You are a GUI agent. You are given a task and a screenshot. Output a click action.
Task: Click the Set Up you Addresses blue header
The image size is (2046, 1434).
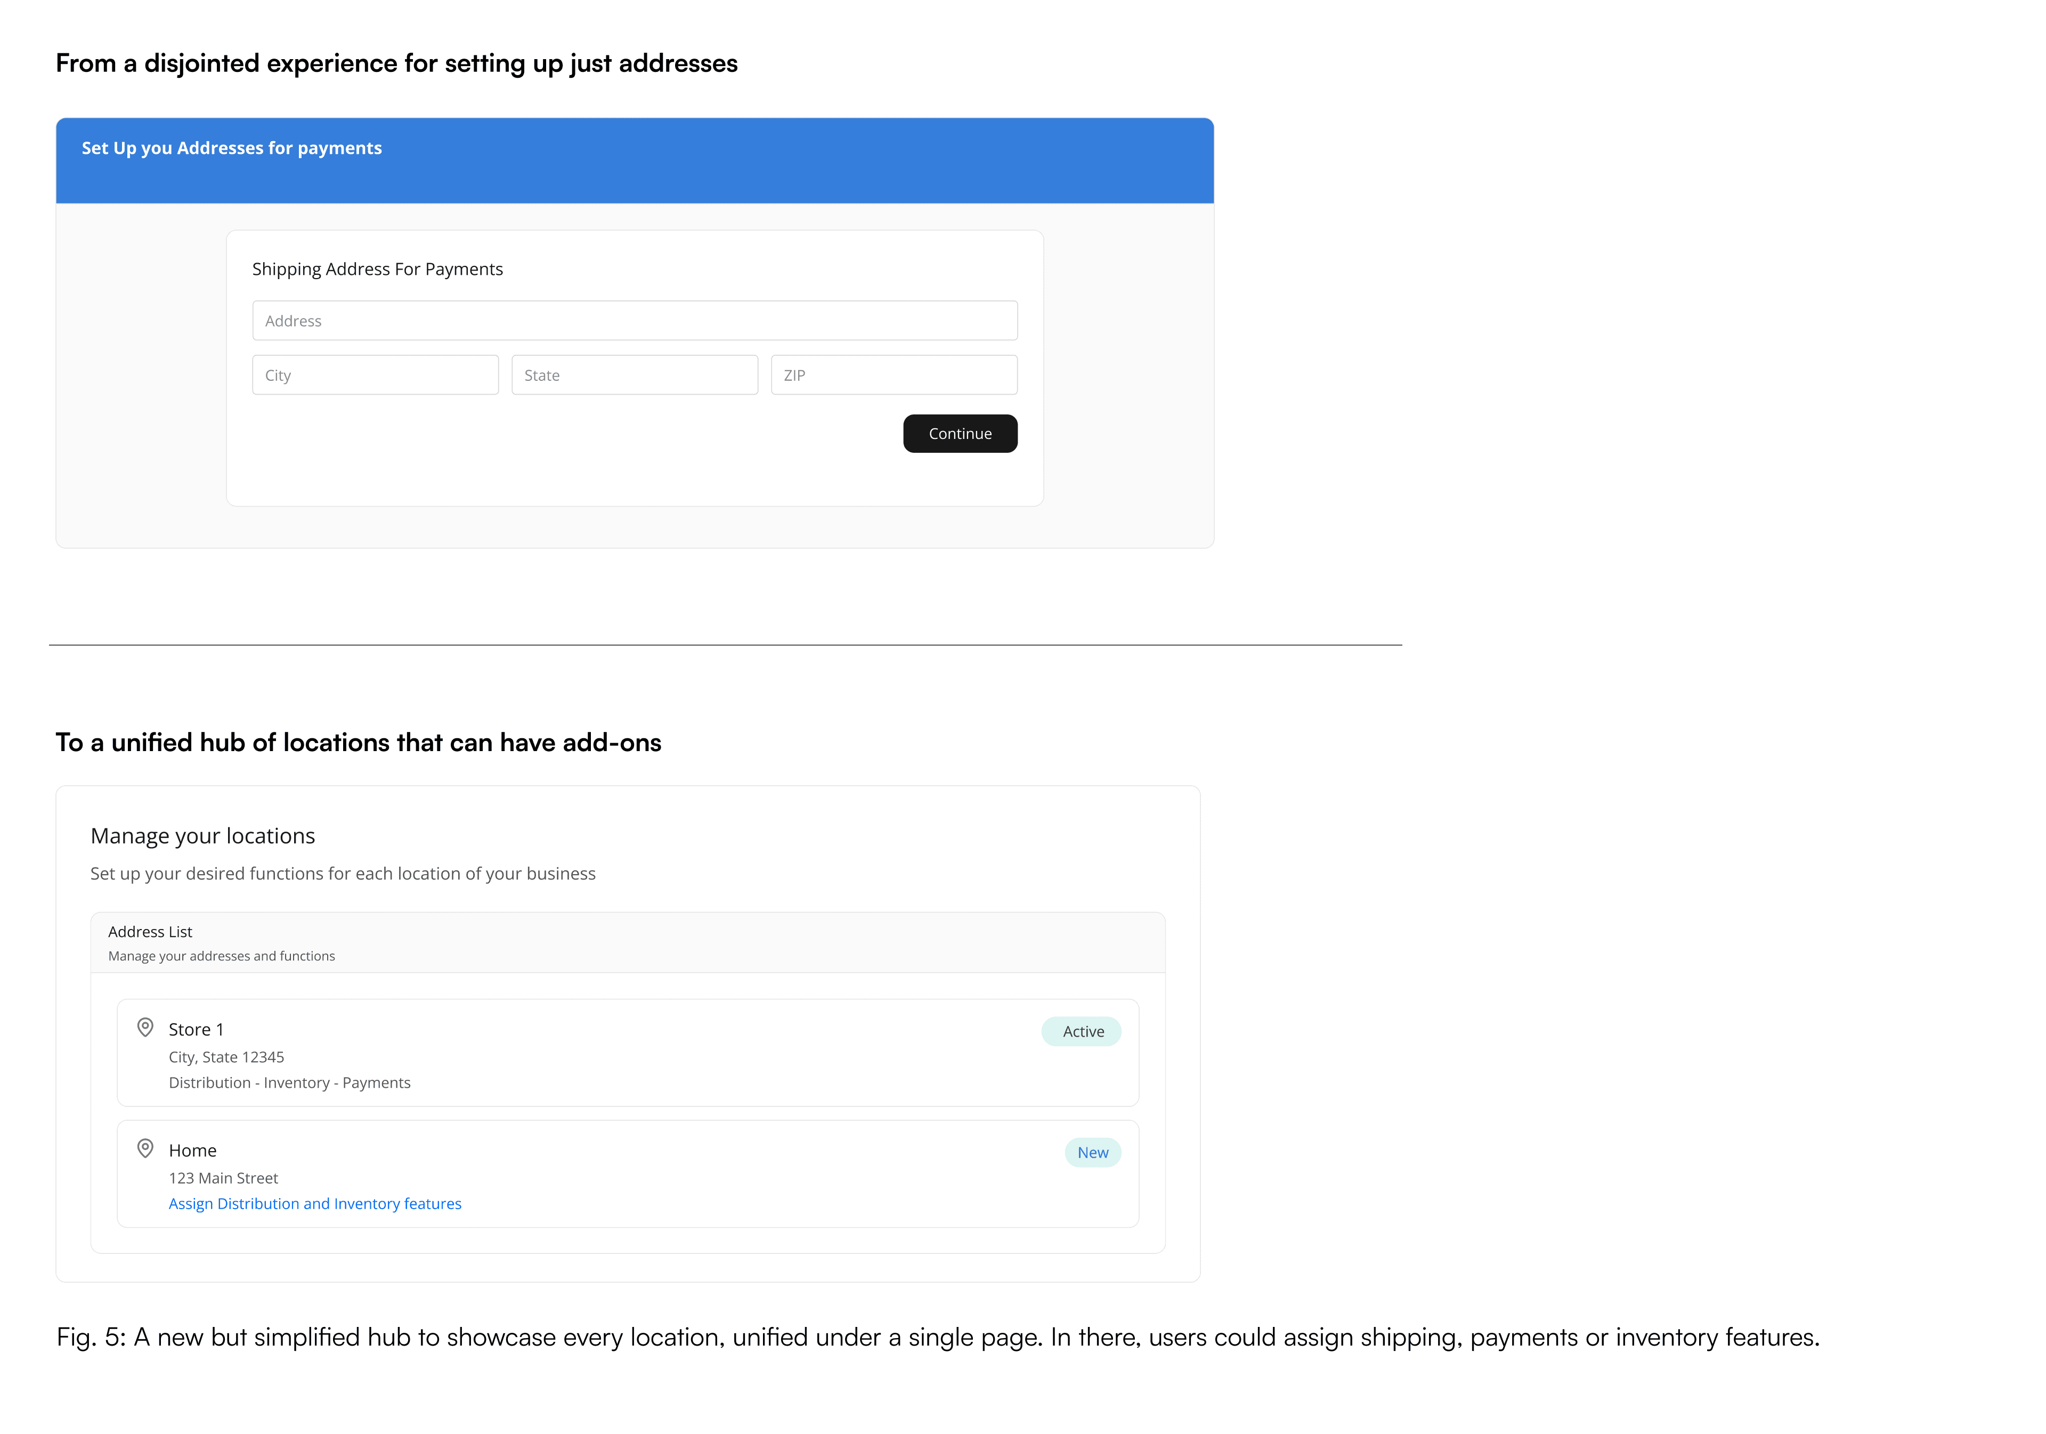(635, 160)
